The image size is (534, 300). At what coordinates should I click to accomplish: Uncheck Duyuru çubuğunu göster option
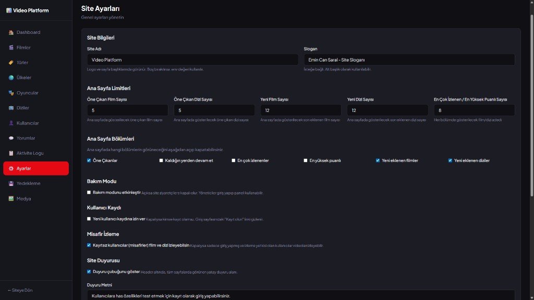point(89,271)
